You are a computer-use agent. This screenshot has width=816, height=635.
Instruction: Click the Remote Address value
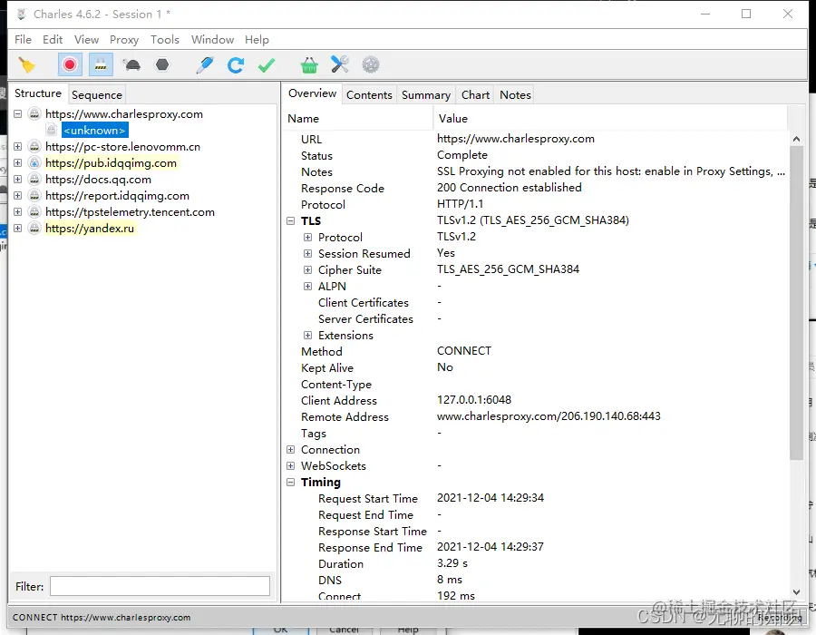click(x=549, y=415)
